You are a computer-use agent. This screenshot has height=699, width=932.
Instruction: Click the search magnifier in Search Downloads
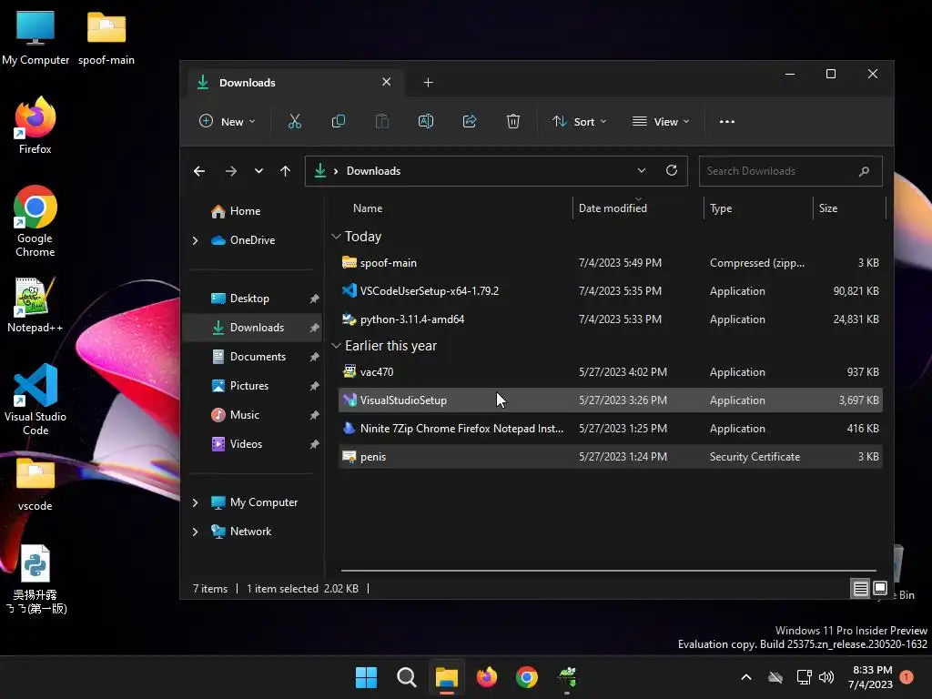tap(865, 171)
